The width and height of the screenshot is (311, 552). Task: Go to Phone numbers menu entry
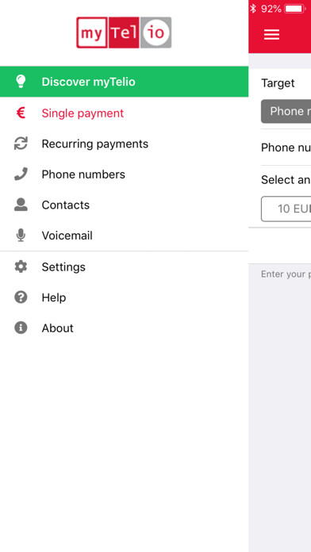coord(124,174)
